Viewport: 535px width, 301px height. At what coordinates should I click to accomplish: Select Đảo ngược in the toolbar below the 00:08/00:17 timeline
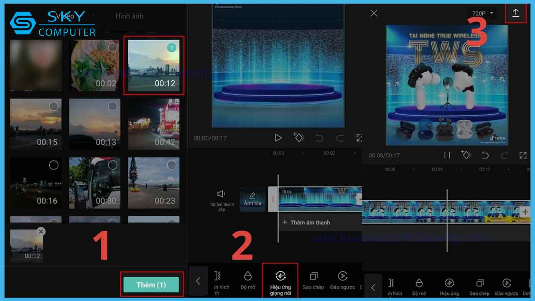tap(507, 287)
